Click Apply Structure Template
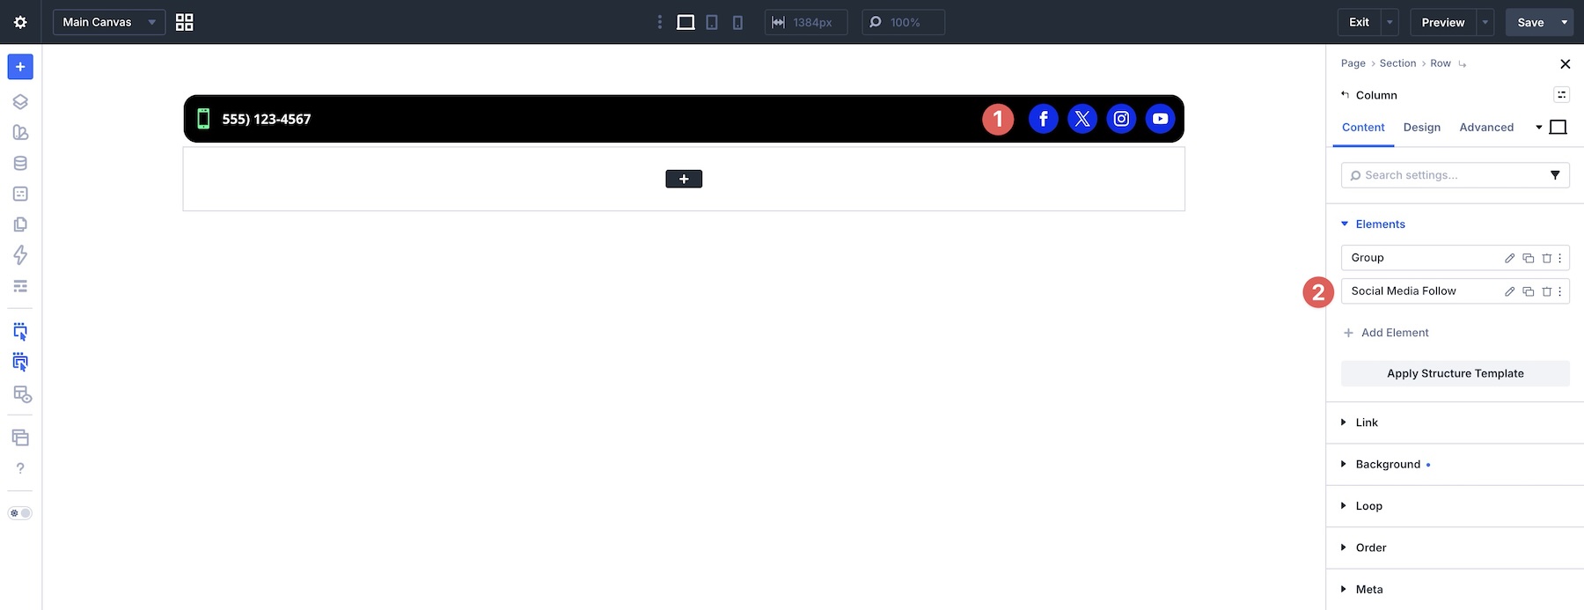The image size is (1584, 610). pyautogui.click(x=1456, y=373)
